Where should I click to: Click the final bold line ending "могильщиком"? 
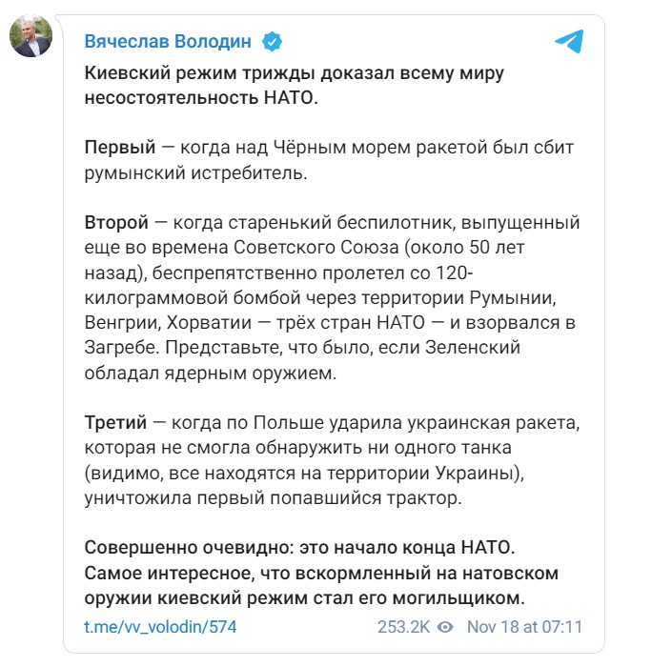tap(305, 598)
